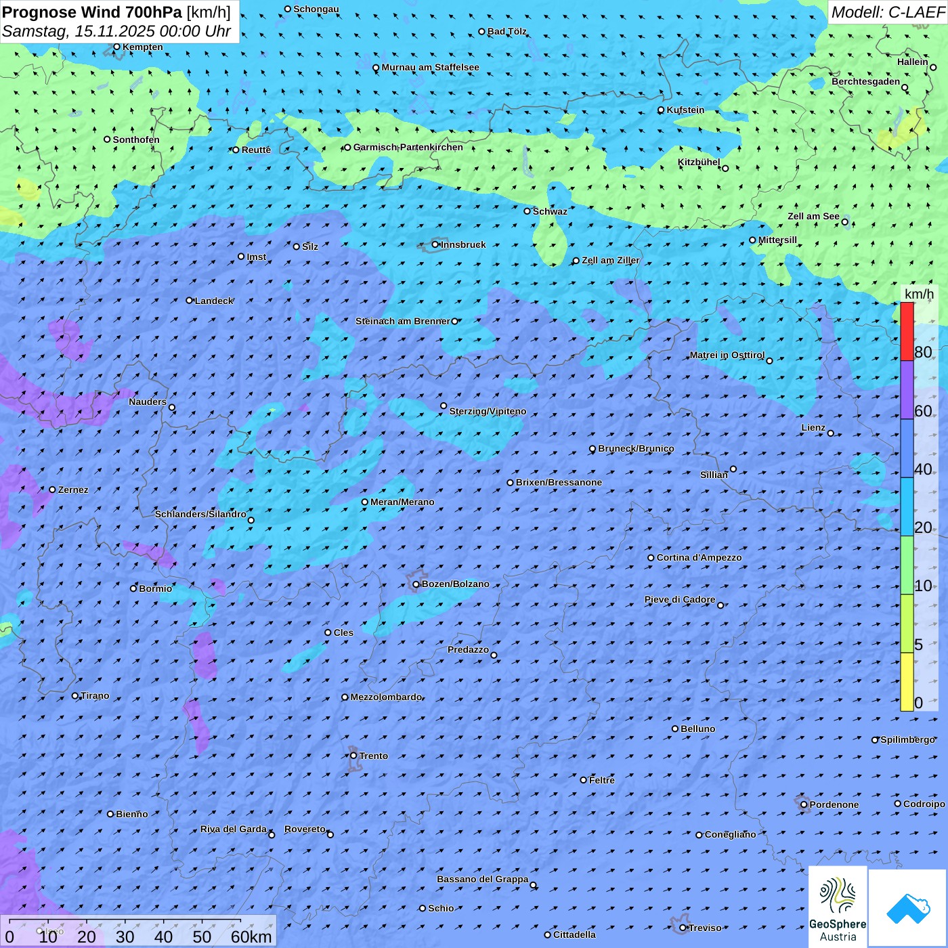Click the Schongau town label
This screenshot has width=948, height=948.
316,9
